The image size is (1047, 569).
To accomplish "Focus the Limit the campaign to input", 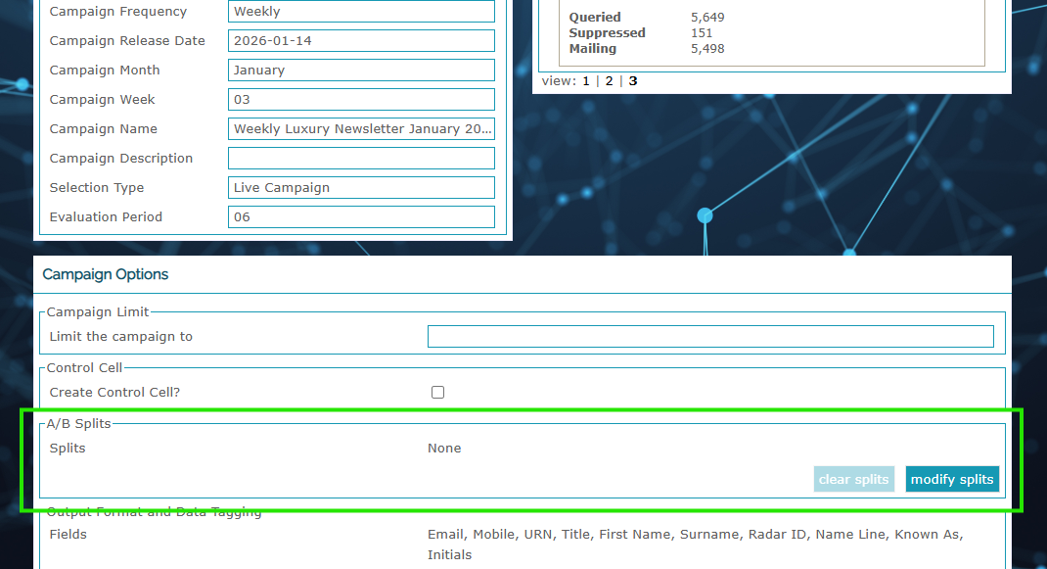I will click(x=710, y=336).
